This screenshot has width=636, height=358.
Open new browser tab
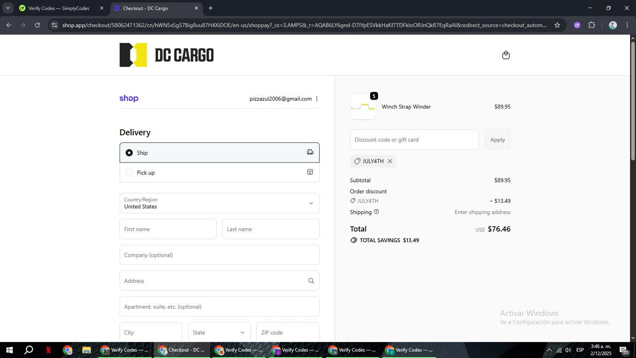(x=211, y=8)
